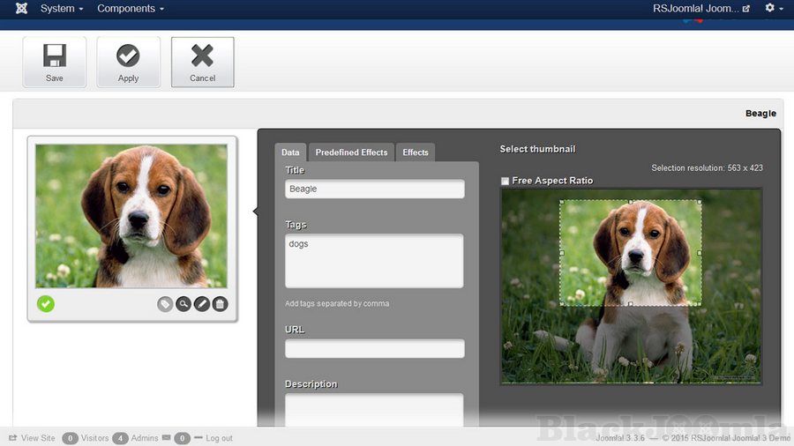Click the trash delete icon under the thumbnail
Image resolution: width=794 pixels, height=446 pixels.
coord(221,304)
